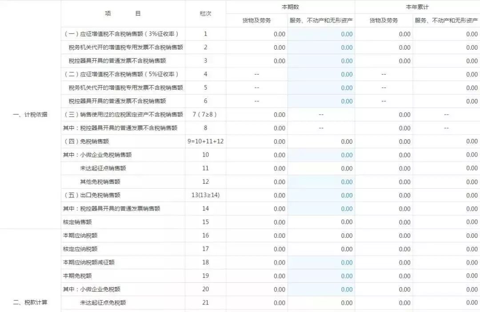Click the blue 0.00 cell for row 4
The height and width of the screenshot is (312, 480).
point(322,74)
